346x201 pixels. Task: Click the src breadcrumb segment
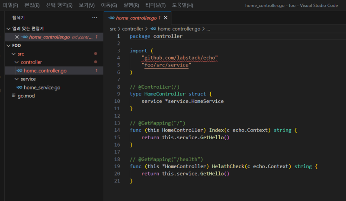pos(113,29)
